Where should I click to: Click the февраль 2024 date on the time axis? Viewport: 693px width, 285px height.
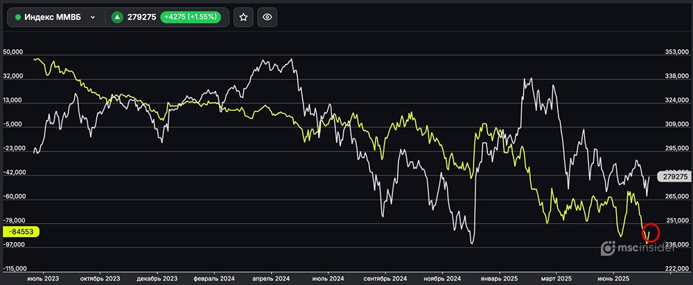coord(214,279)
